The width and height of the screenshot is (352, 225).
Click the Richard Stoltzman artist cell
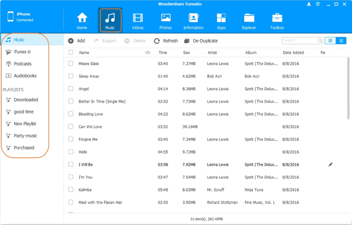pos(222,202)
